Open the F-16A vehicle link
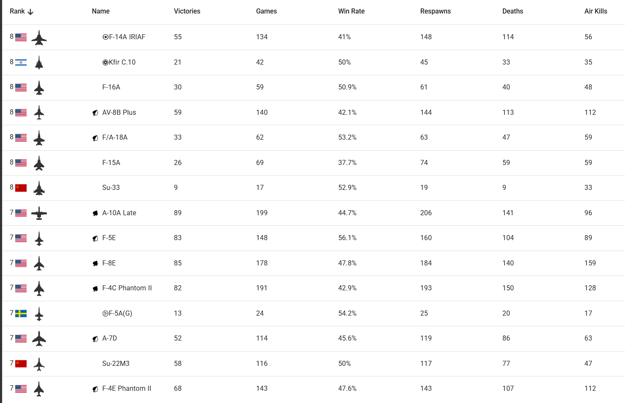625x403 pixels. [x=111, y=87]
